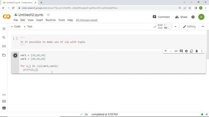Open a new browser tab
Image resolution: width=209 pixels, height=117 pixels.
point(41,3)
